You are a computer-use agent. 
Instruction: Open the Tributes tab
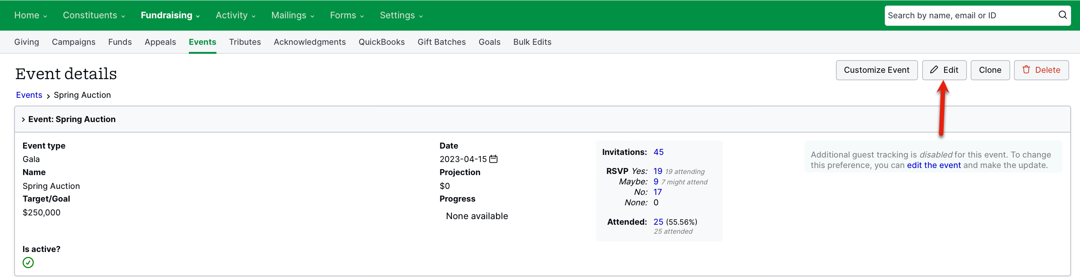tap(245, 42)
